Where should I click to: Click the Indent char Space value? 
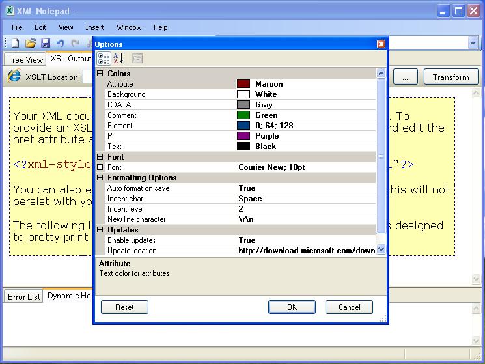pos(250,198)
